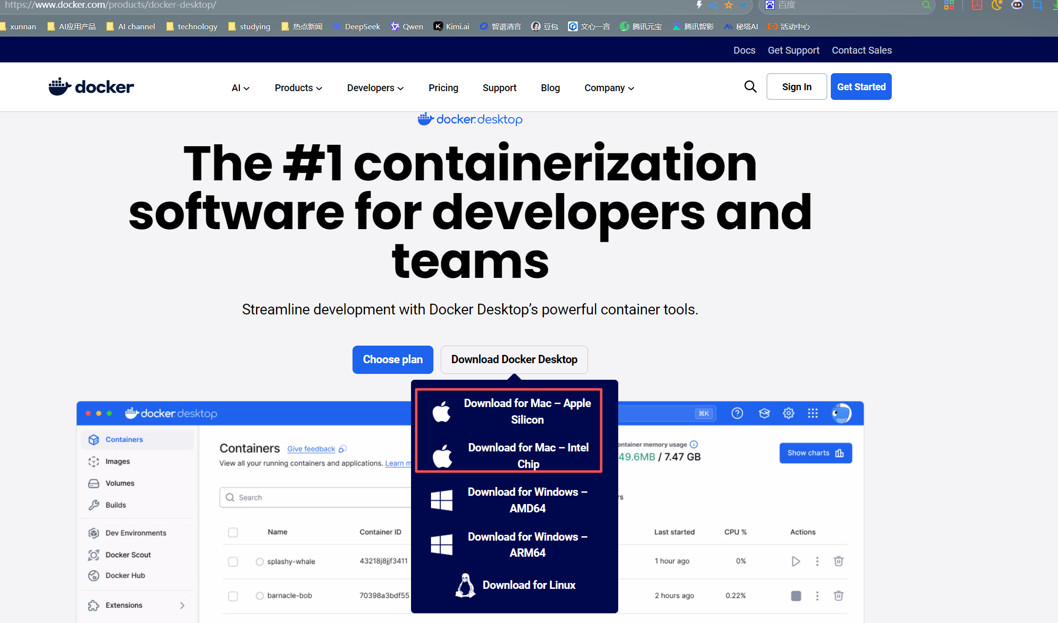Check the barnacle-bob row checkbox
The image size is (1058, 623).
click(x=233, y=596)
